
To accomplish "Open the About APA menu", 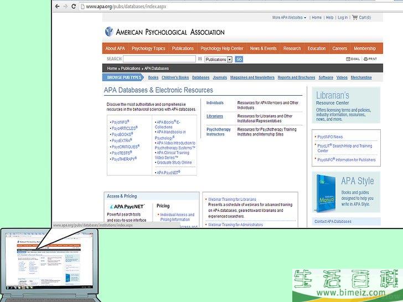I will click(115, 48).
